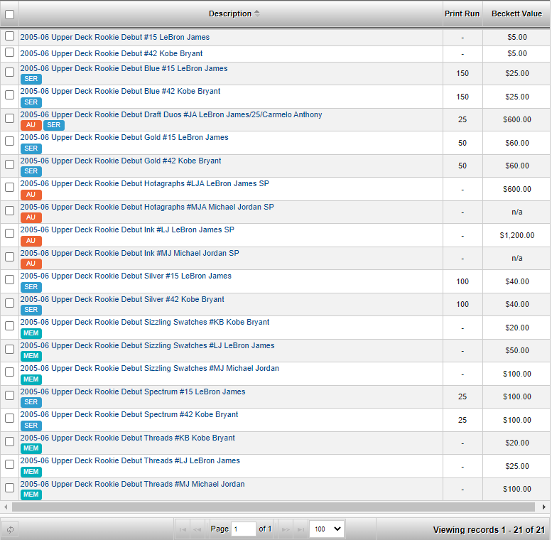
Task: Click MEM badge under Sizzling Swatches #LJ LeBron James
Action: (31, 356)
